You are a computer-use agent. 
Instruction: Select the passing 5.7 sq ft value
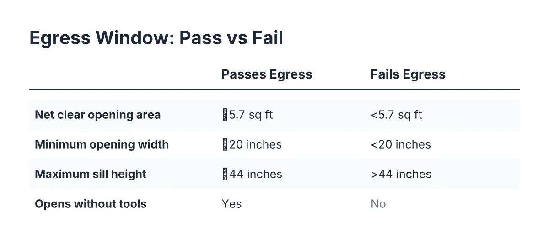point(247,115)
